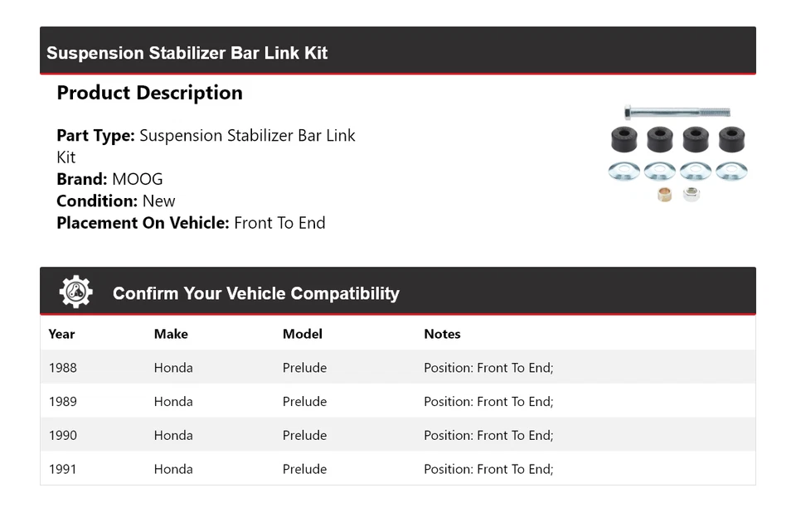Click the Notes column header
Image resolution: width=796 pixels, height=512 pixels.
[x=442, y=334]
